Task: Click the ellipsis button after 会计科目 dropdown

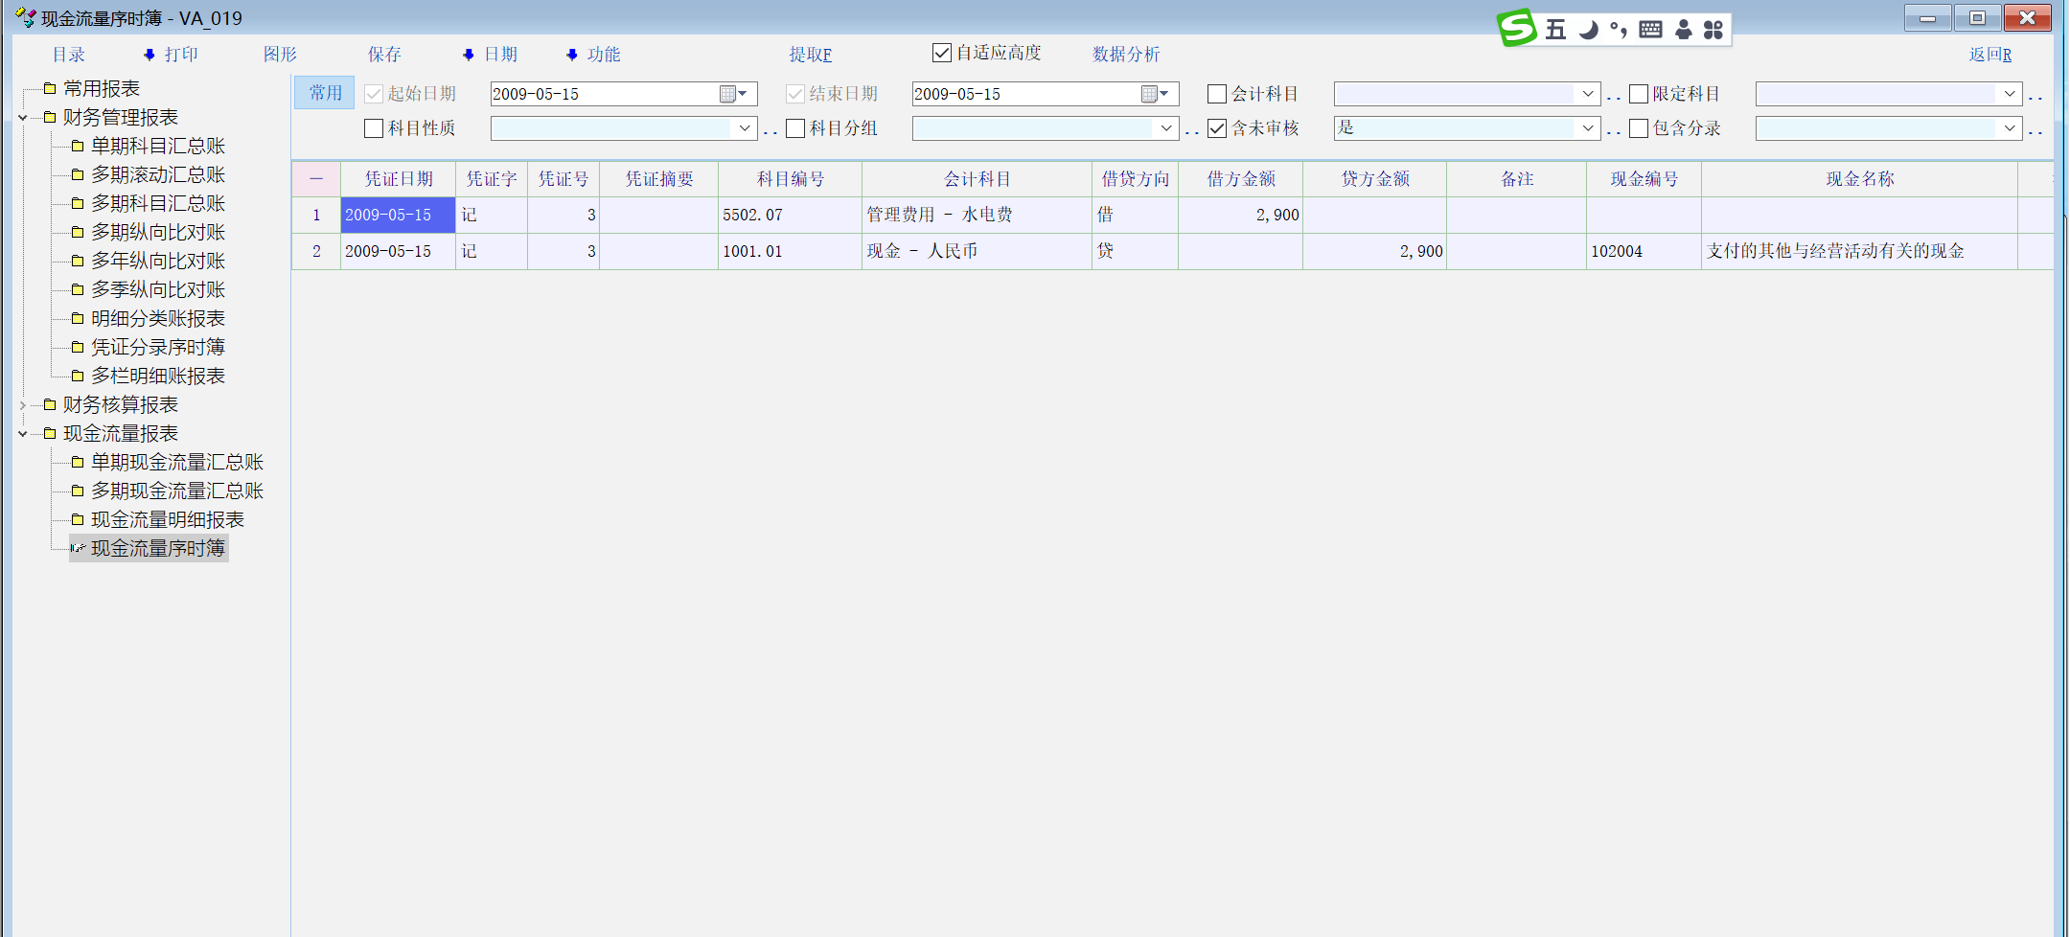Action: [x=1613, y=97]
